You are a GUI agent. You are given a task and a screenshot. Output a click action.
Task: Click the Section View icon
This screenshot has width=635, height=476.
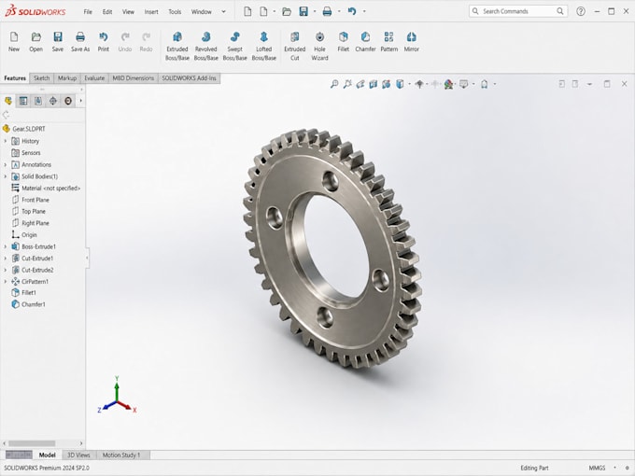pyautogui.click(x=374, y=84)
